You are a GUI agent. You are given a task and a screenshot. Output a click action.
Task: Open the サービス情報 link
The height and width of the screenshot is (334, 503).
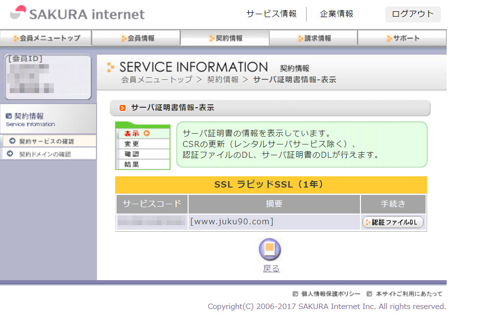tap(271, 14)
